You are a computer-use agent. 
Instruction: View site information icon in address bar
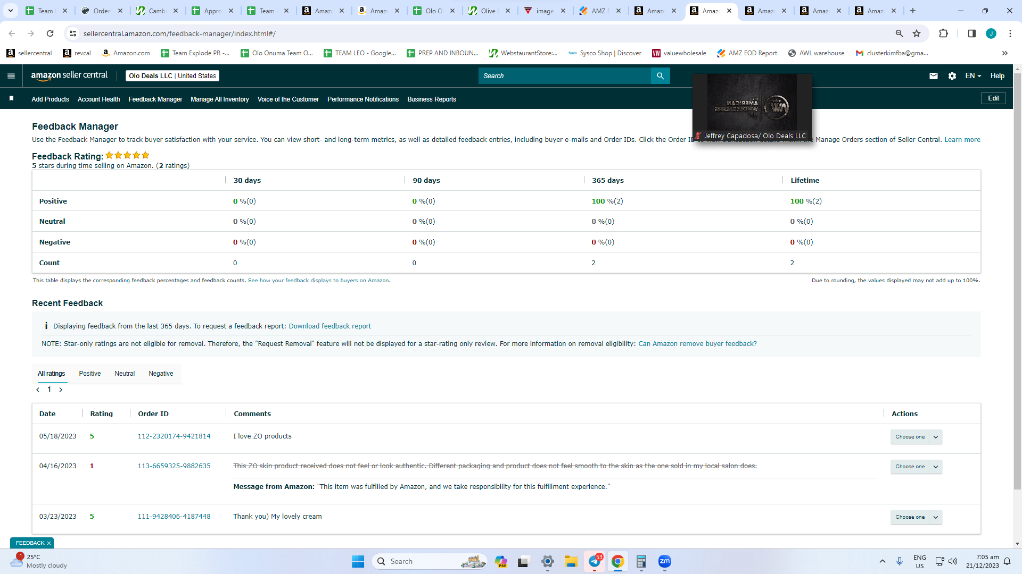click(73, 33)
